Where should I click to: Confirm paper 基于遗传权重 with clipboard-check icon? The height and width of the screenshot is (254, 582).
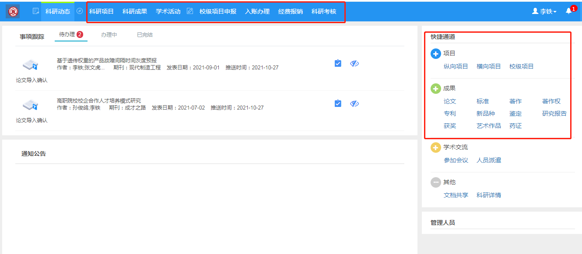pos(338,64)
